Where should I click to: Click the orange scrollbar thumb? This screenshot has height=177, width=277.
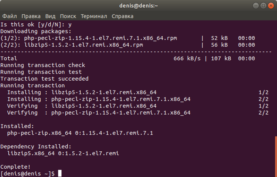[276, 156]
